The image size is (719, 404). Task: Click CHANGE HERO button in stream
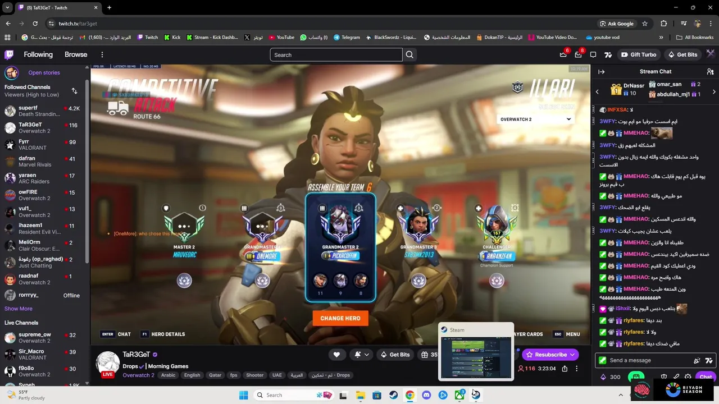tap(340, 318)
